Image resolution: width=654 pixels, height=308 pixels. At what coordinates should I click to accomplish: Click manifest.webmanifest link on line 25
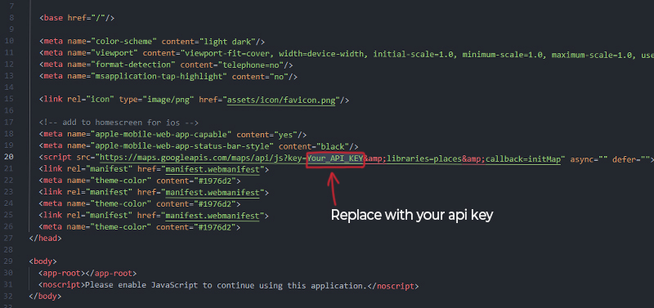coord(213,216)
